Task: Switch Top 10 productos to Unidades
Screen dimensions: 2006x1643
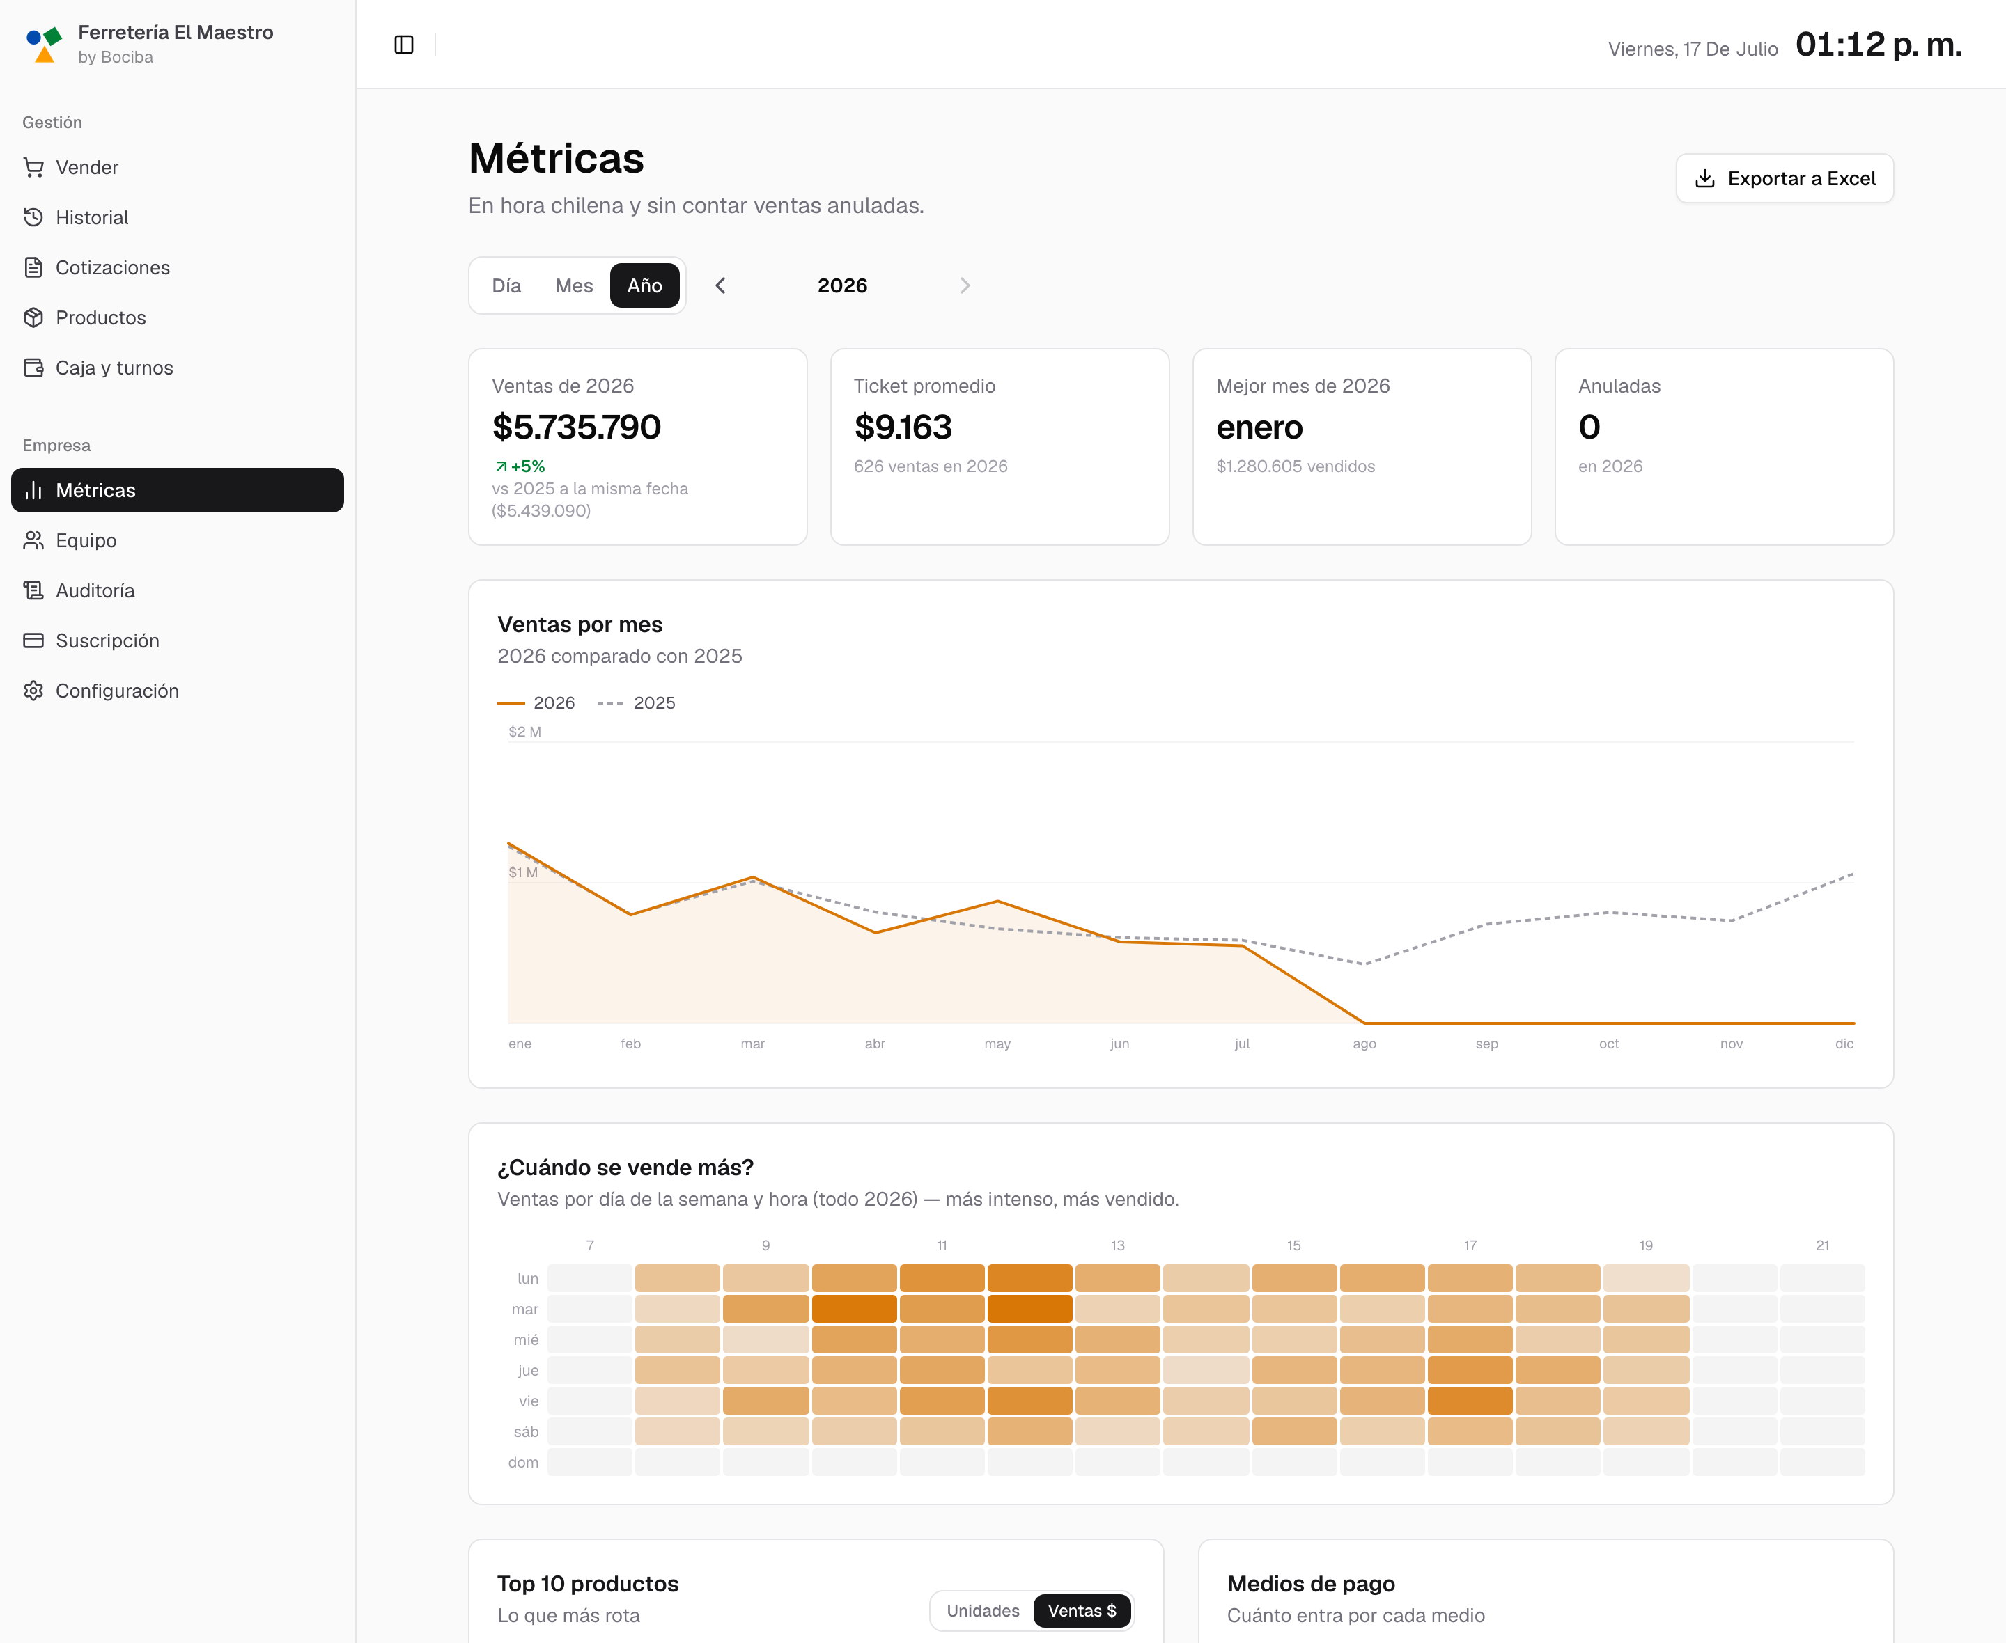Action: click(983, 1611)
